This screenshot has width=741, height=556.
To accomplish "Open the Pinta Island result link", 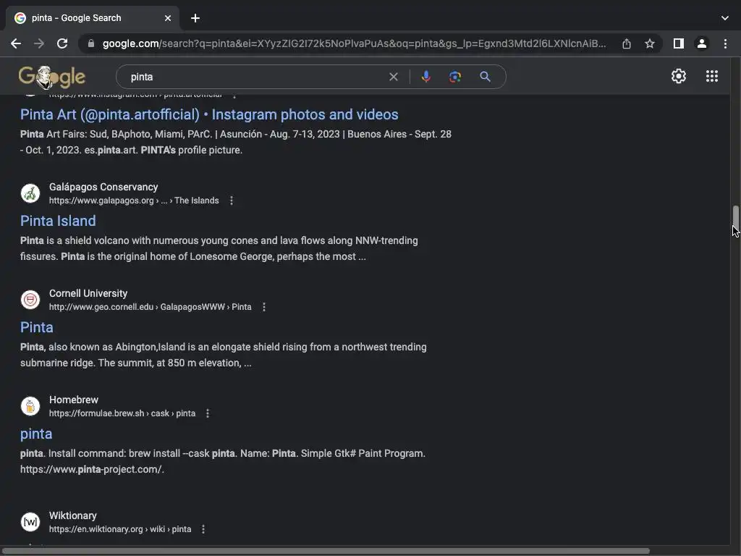I will [x=58, y=221].
